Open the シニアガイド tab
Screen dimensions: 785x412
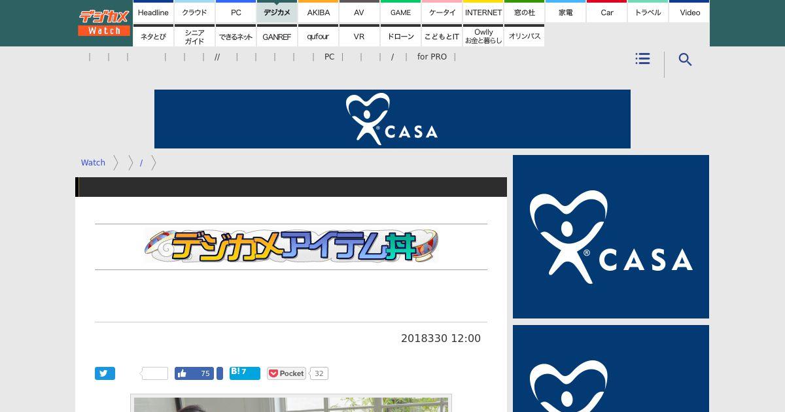[194, 36]
